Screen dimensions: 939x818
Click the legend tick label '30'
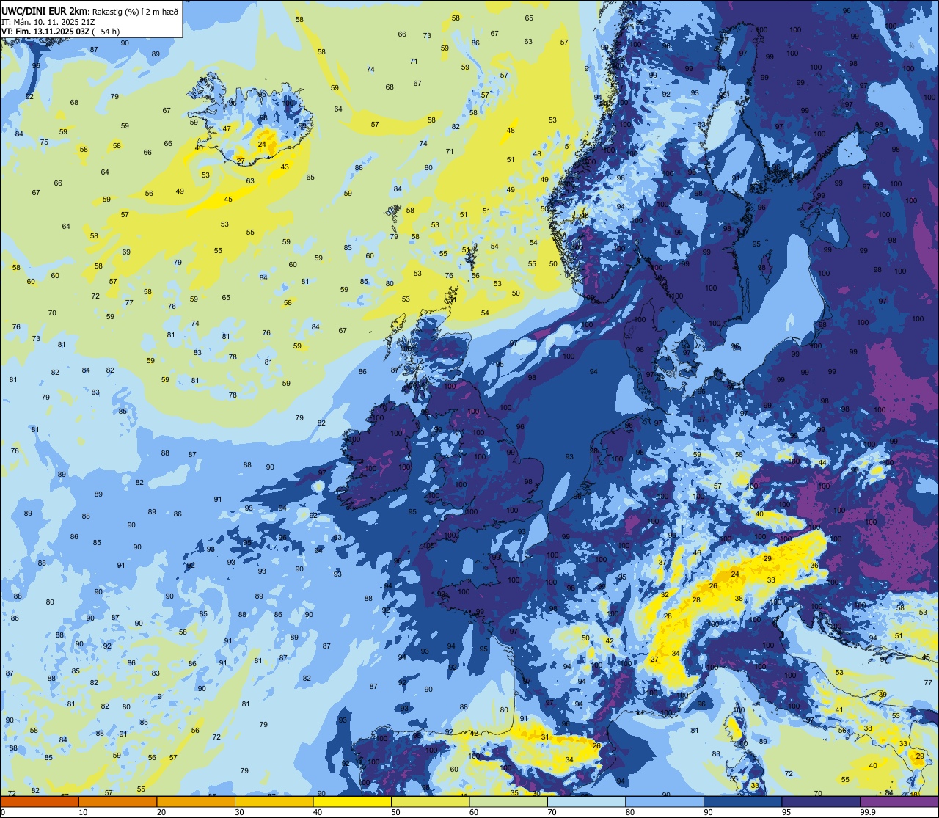(x=239, y=812)
